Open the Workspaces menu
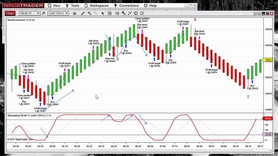Screen dimensions: 278x156 (x=96, y=6)
